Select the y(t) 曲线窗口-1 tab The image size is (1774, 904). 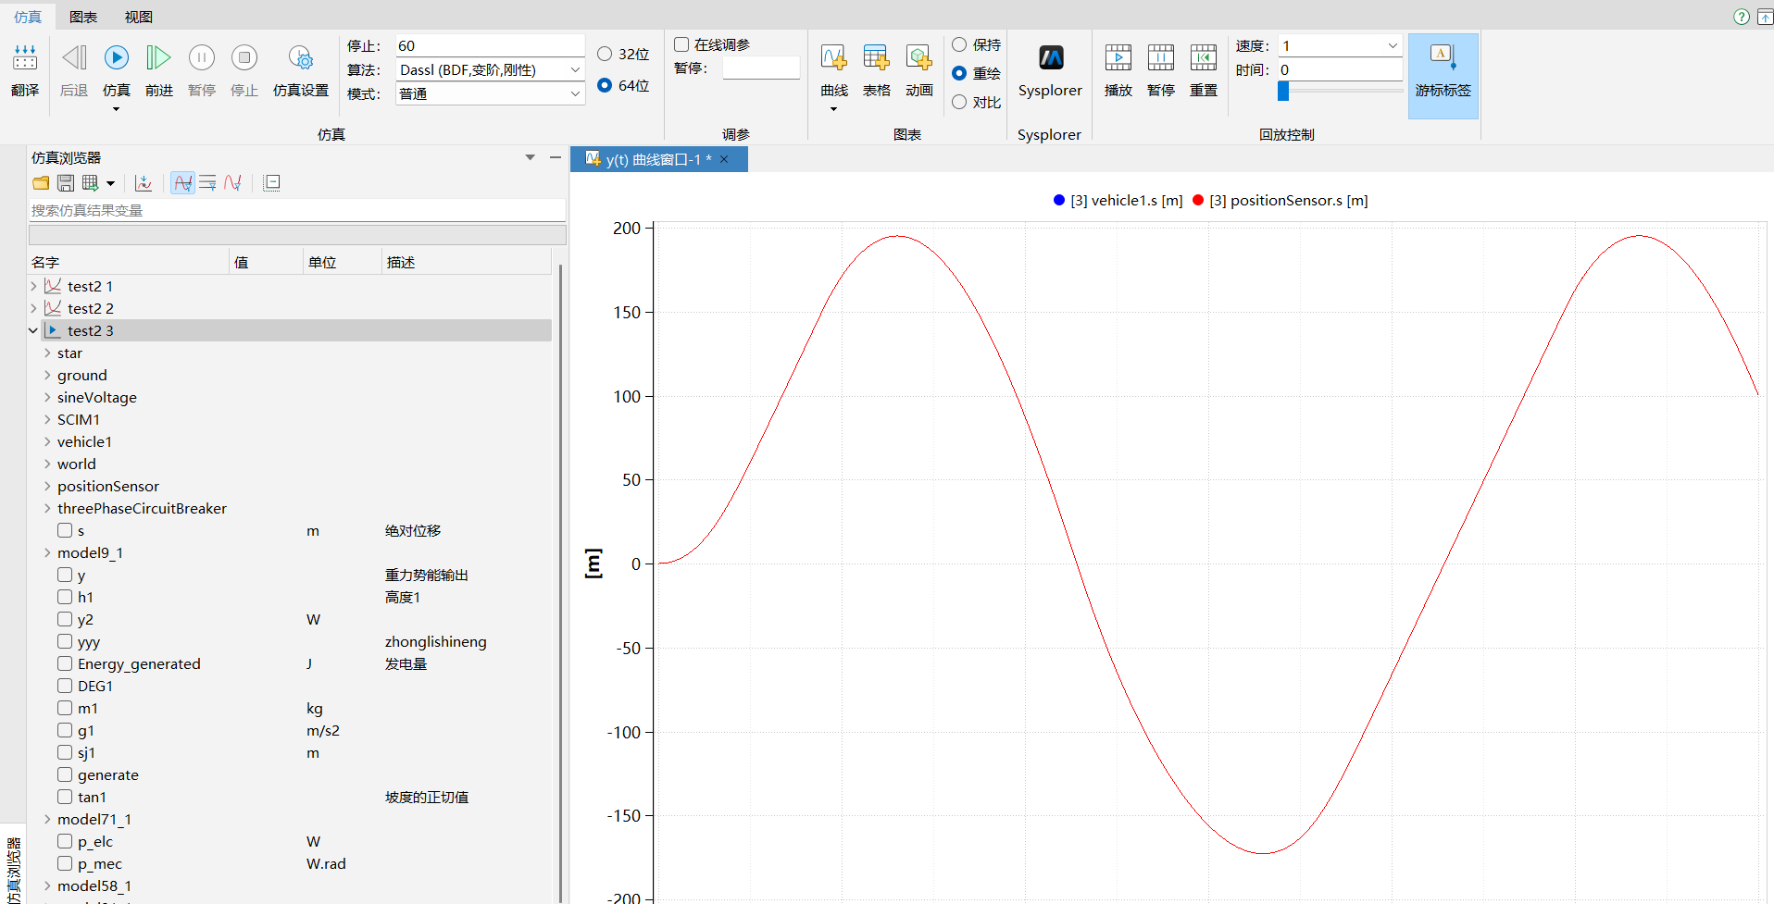click(x=658, y=159)
